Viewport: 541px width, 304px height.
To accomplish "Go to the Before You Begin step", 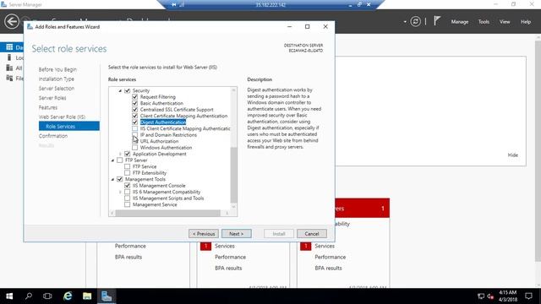I will (x=57, y=69).
